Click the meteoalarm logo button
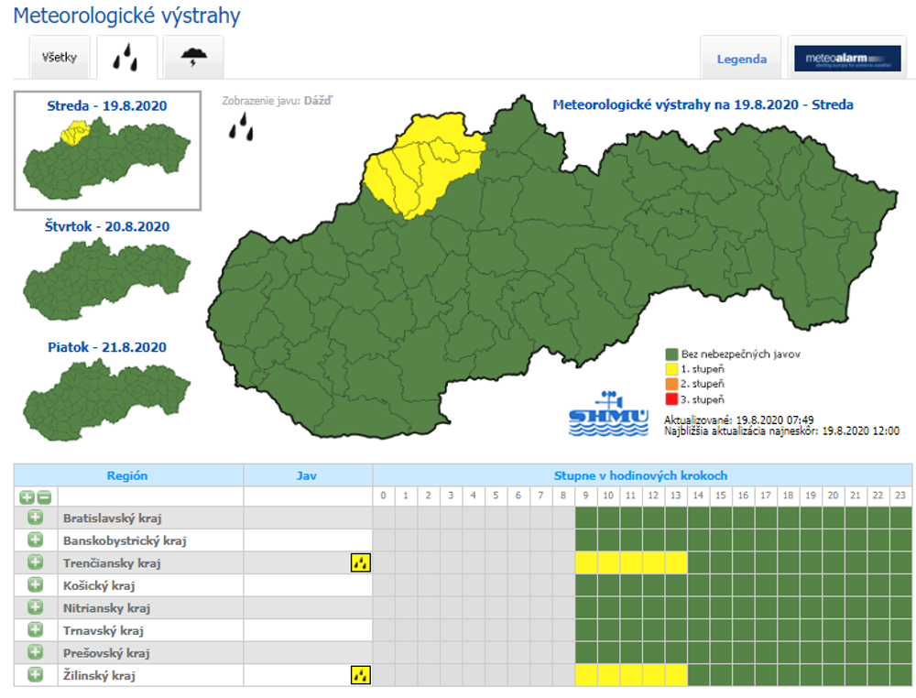Image resolution: width=916 pixels, height=698 pixels. (846, 59)
